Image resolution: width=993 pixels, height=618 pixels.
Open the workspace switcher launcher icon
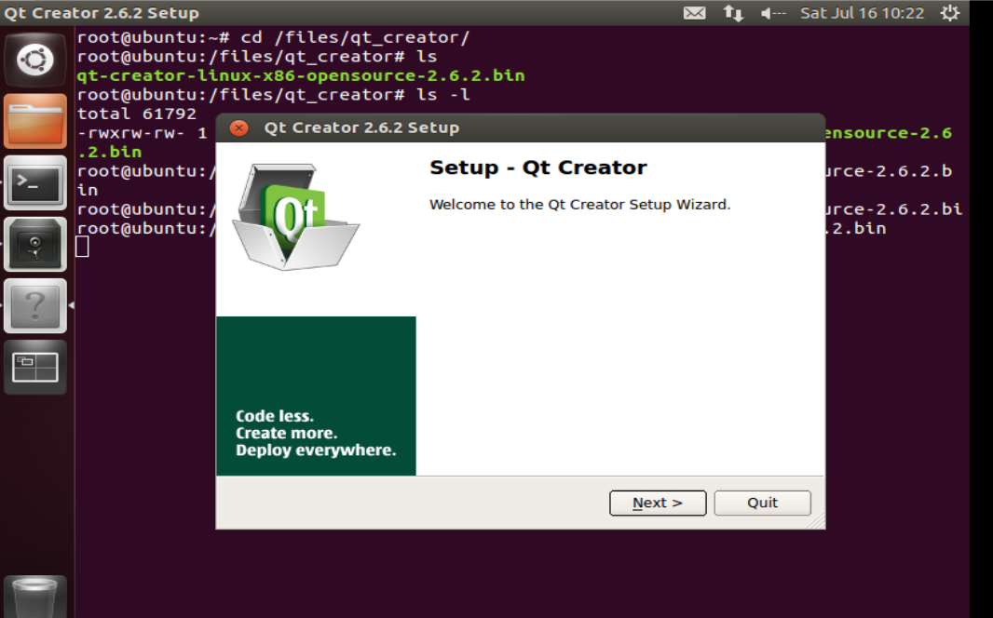click(34, 367)
